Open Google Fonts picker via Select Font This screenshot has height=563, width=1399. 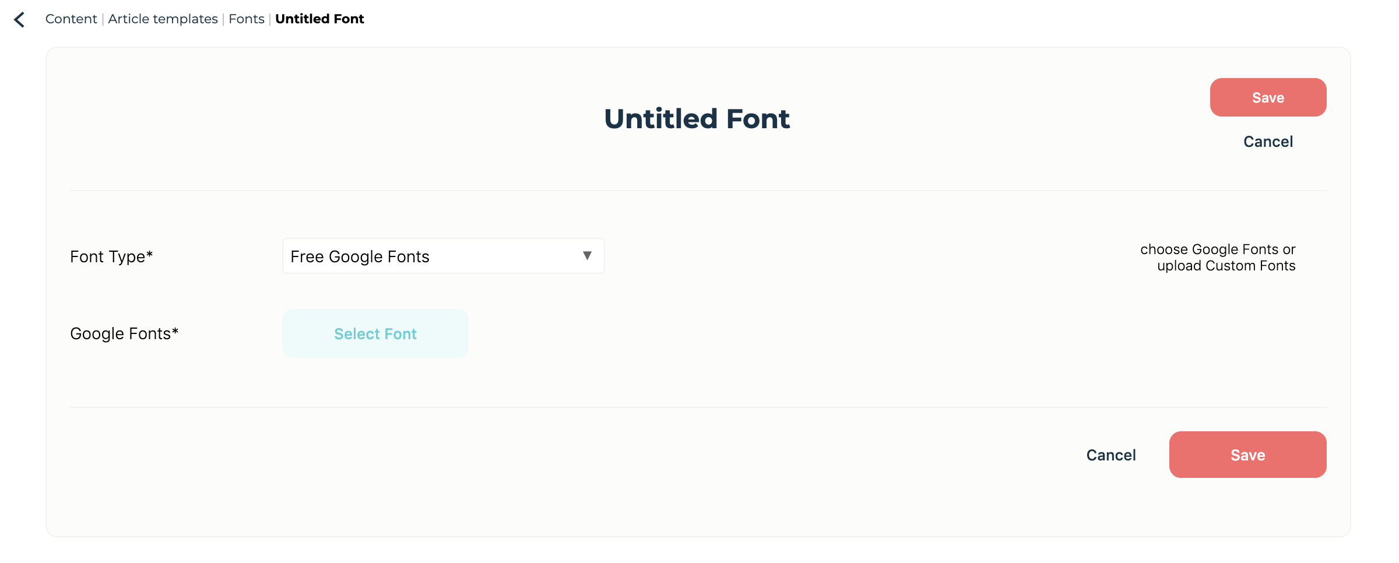coord(375,333)
